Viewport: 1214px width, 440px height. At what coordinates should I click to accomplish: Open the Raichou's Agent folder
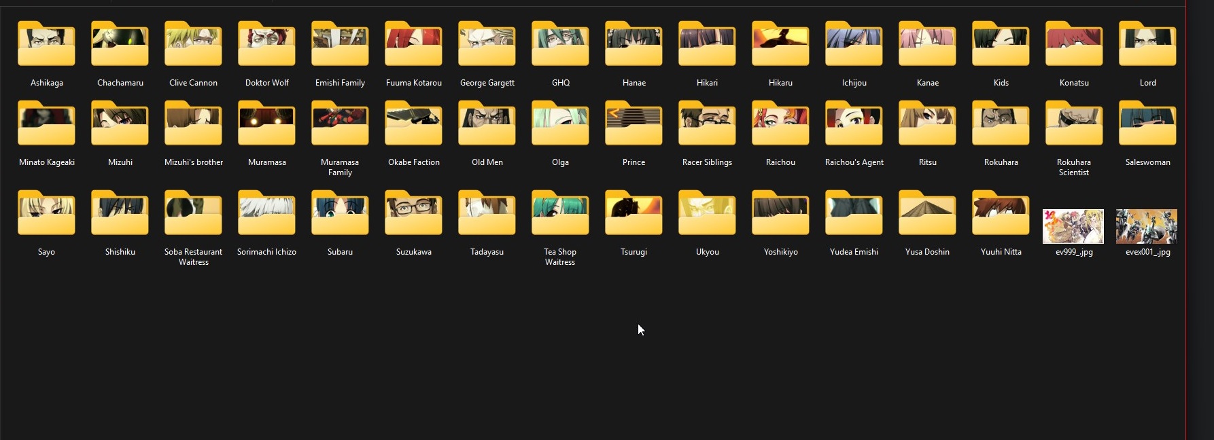[x=854, y=123]
